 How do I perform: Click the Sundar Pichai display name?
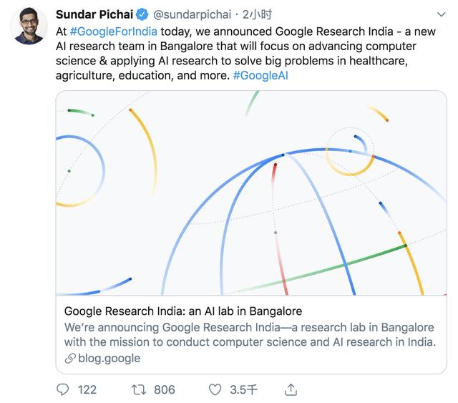94,15
